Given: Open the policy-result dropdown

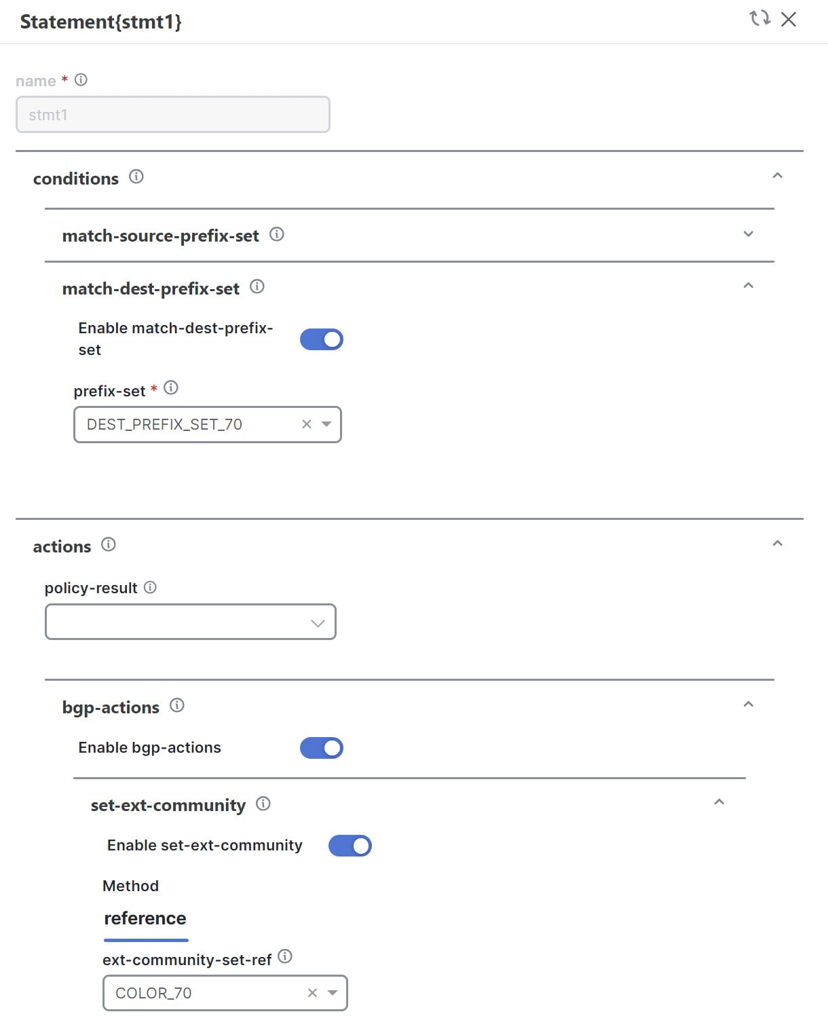Looking at the screenshot, I should (x=191, y=622).
